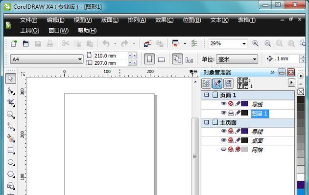
Task: Select the Shape edit tool
Action: tap(11, 91)
